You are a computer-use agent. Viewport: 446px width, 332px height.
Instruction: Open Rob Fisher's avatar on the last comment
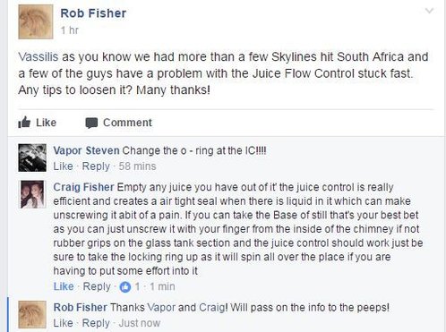tap(32, 315)
